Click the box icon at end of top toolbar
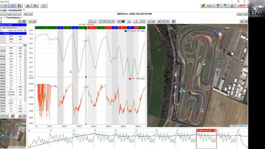Screen dimensions: 265x149 click(44, 5)
